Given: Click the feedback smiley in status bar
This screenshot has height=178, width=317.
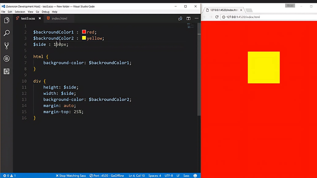Looking at the screenshot, I should [x=195, y=176].
